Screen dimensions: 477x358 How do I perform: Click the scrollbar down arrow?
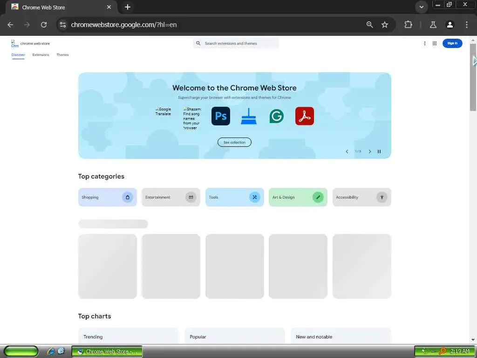click(473, 340)
